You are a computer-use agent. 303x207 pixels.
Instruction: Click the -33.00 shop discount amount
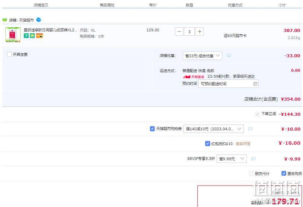coord(292,56)
